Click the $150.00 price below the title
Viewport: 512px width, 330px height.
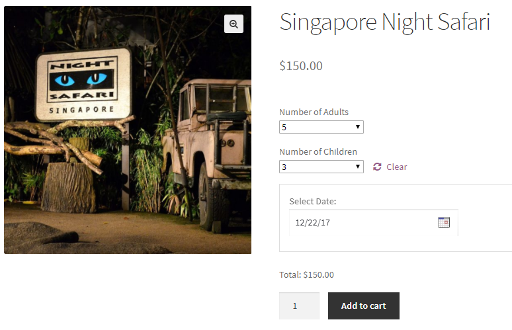click(301, 65)
